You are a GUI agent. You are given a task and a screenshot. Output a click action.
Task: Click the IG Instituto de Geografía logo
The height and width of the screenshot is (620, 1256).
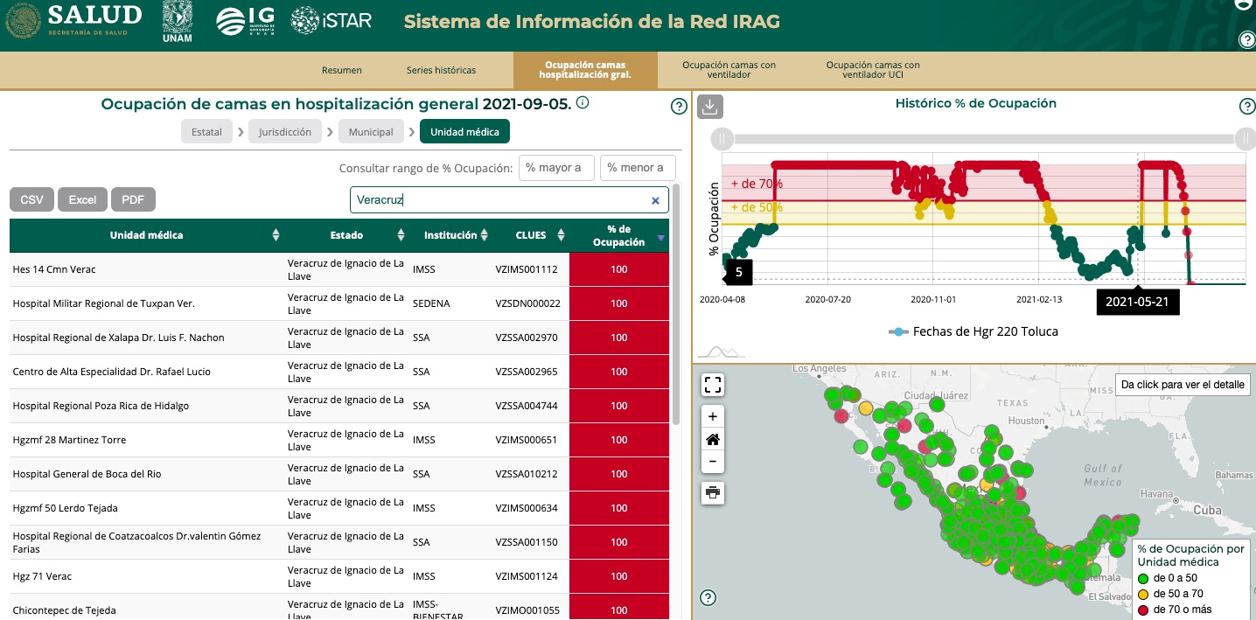click(x=245, y=21)
